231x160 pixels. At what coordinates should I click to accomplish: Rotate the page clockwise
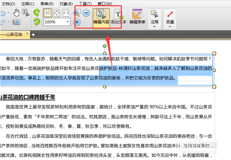tap(36, 22)
